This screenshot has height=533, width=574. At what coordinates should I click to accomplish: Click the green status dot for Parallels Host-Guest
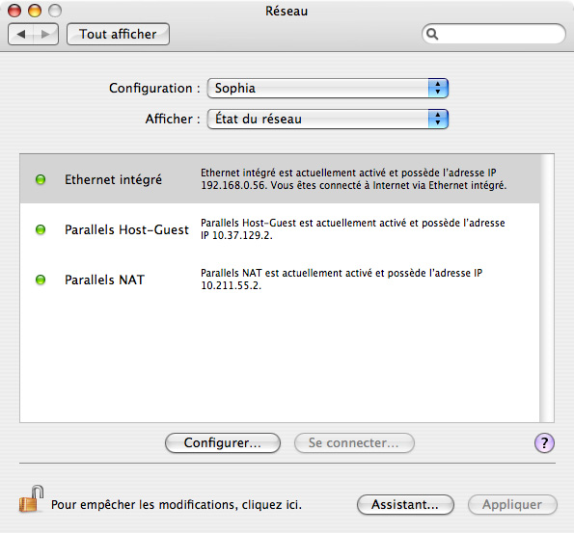pyautogui.click(x=41, y=229)
